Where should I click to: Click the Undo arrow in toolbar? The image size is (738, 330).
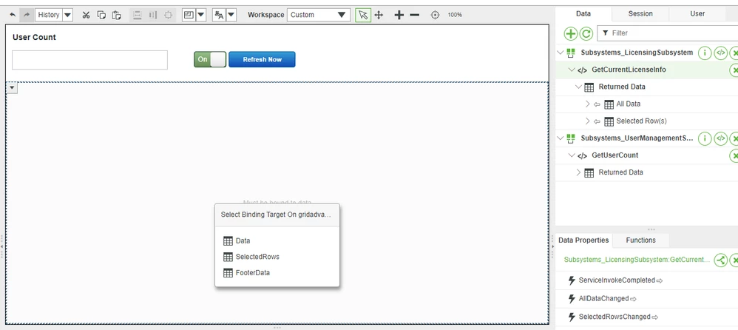[x=13, y=15]
